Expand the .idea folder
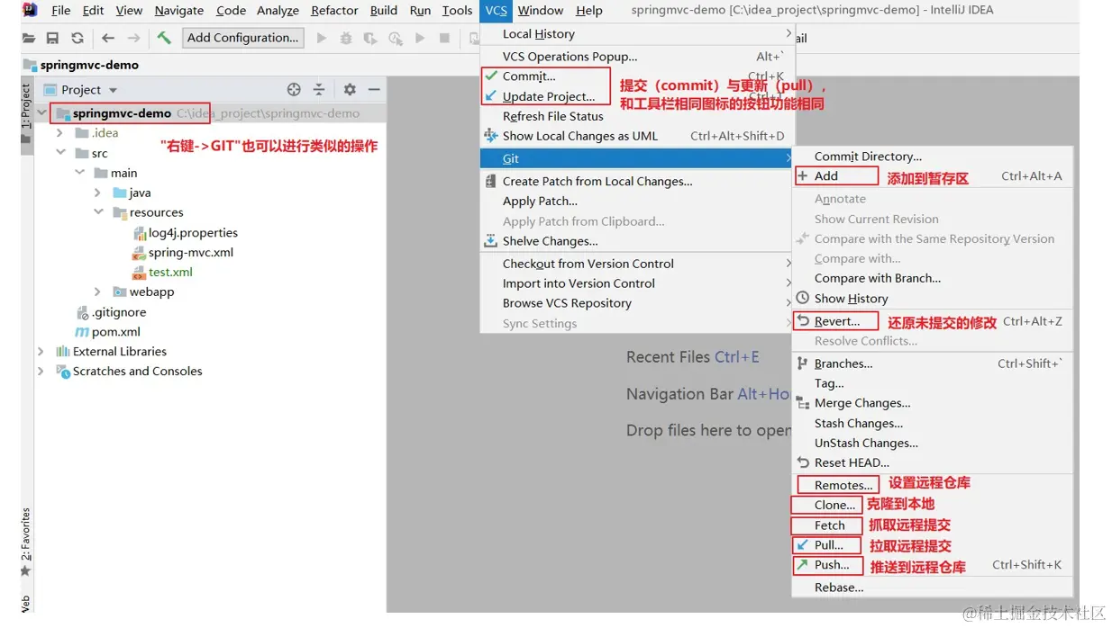This screenshot has width=1112, height=628. point(59,133)
